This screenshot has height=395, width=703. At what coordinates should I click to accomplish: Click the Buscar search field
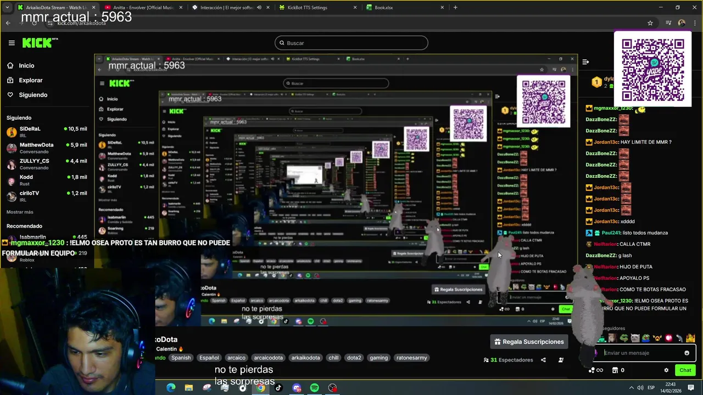351,43
